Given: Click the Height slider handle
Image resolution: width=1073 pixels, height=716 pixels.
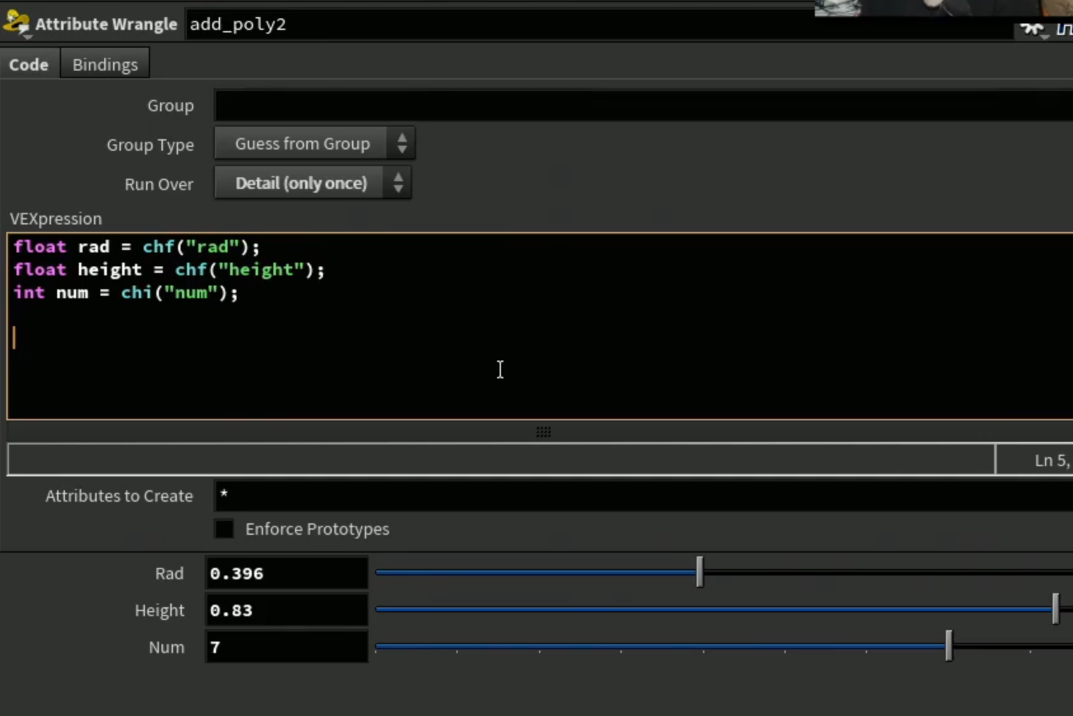Looking at the screenshot, I should [1056, 609].
